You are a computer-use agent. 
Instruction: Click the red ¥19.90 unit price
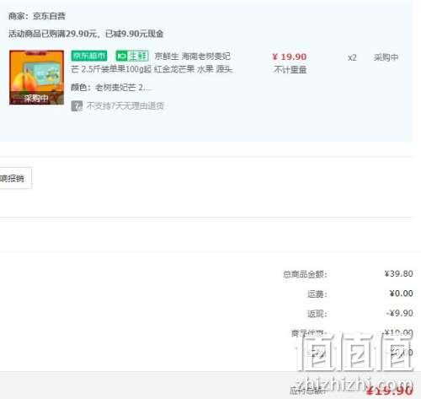click(290, 57)
